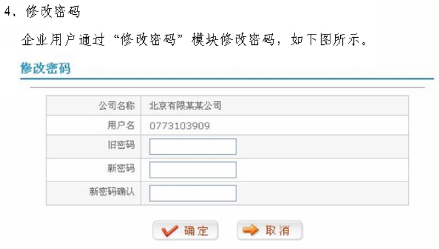Select the 新密码确认 input box
439x249 pixels.
[193, 193]
